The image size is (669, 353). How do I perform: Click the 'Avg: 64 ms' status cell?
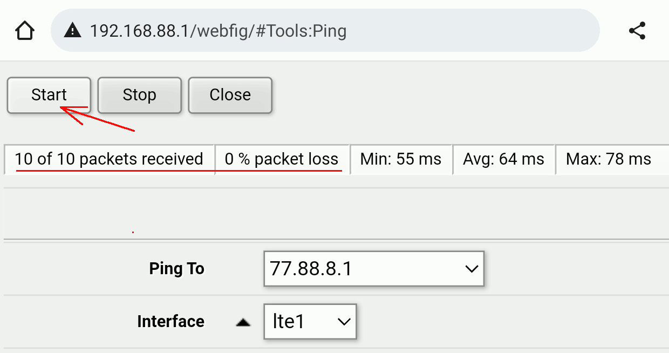[503, 159]
